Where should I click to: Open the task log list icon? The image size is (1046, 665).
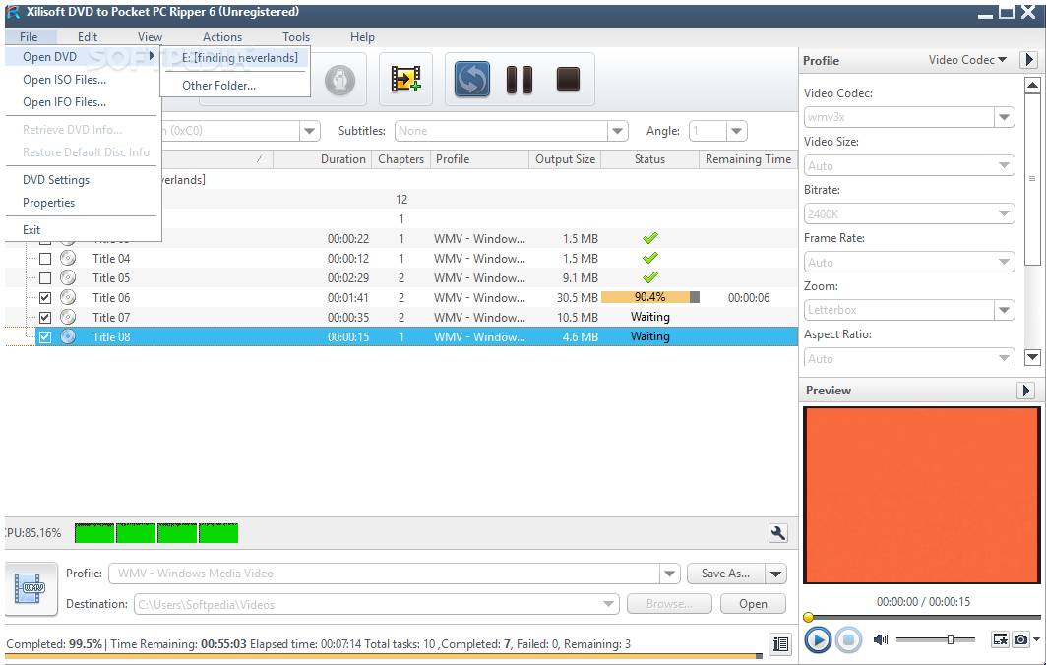coord(780,644)
